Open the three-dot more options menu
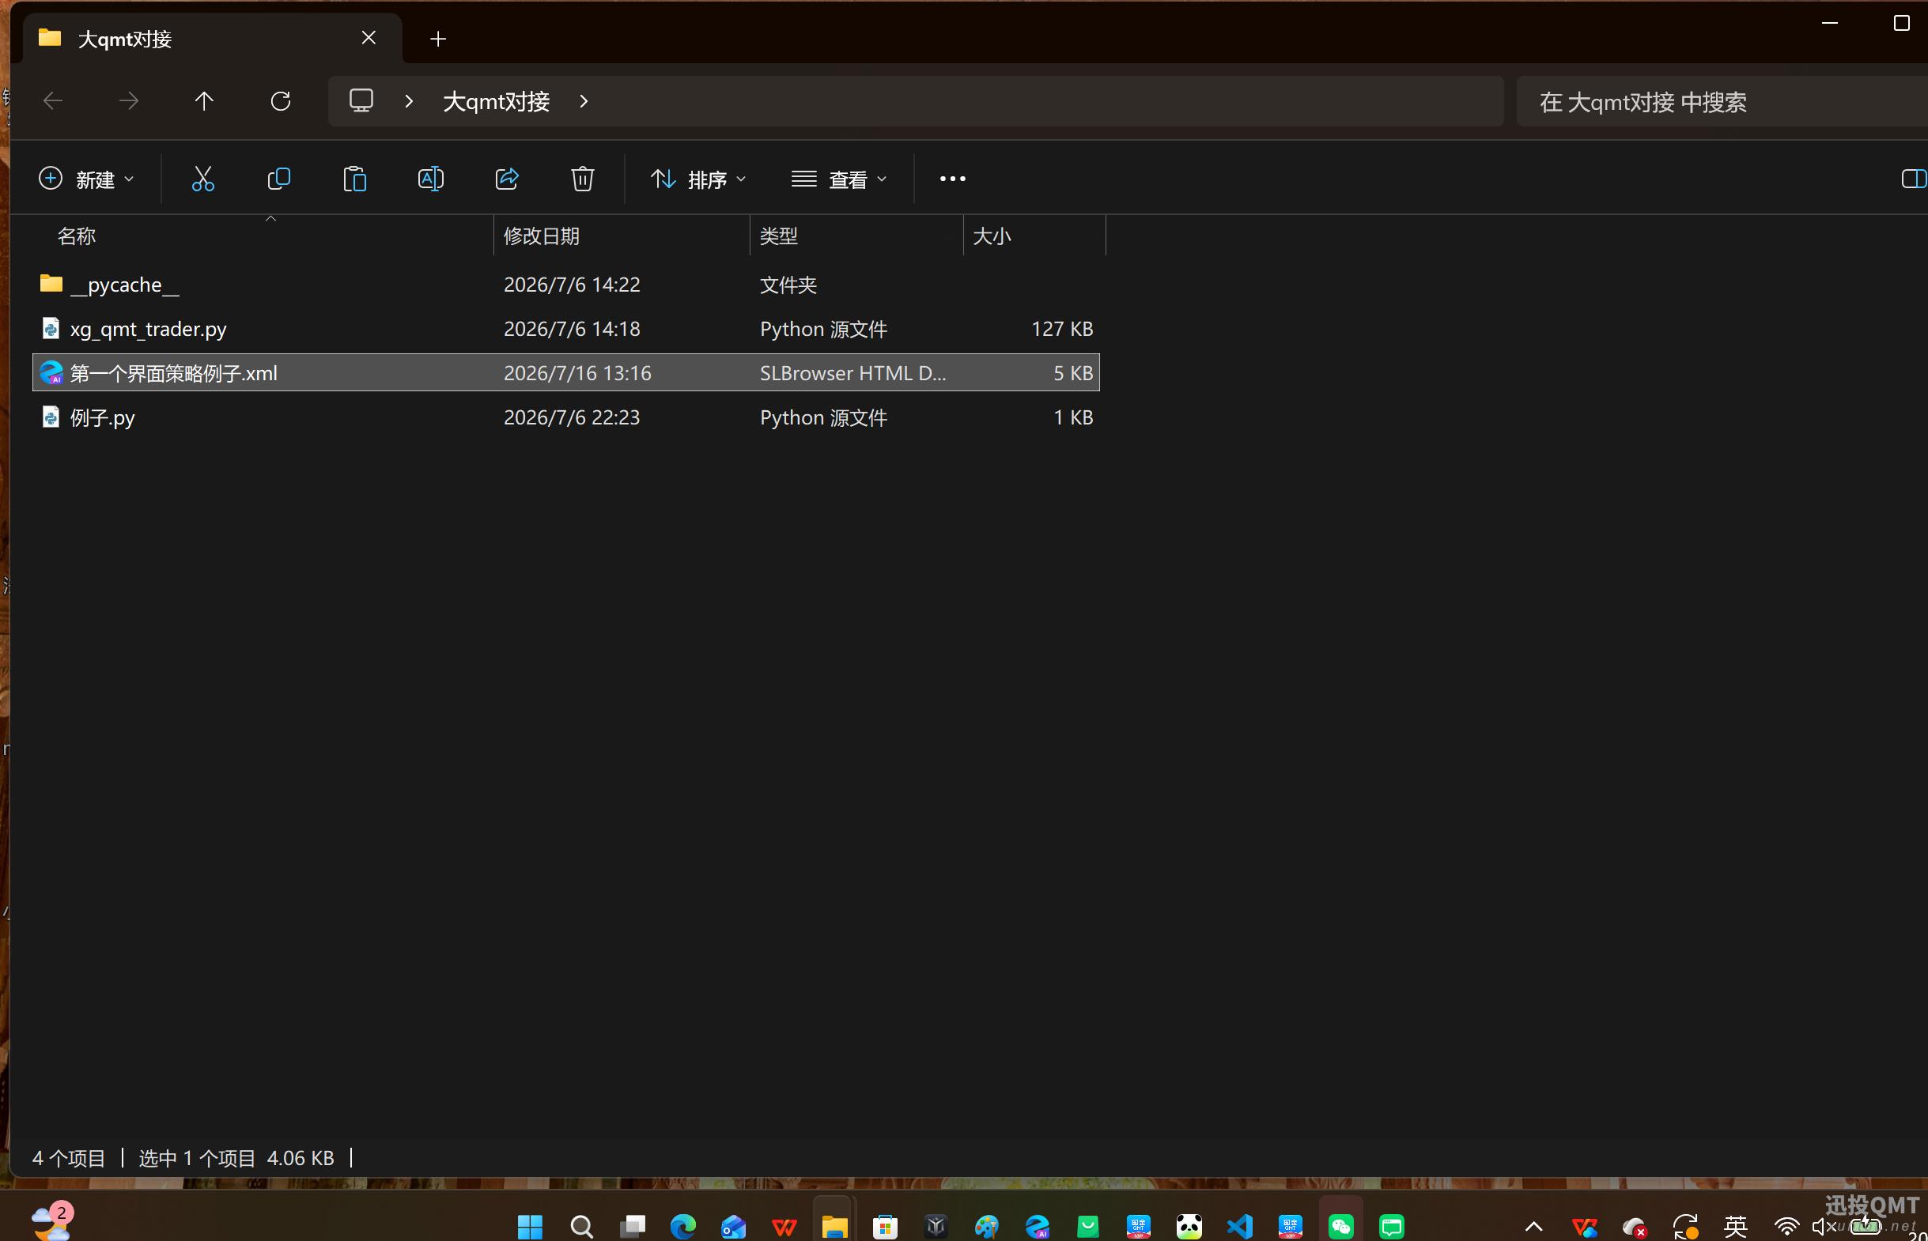Viewport: 1928px width, 1241px height. pyautogui.click(x=952, y=179)
